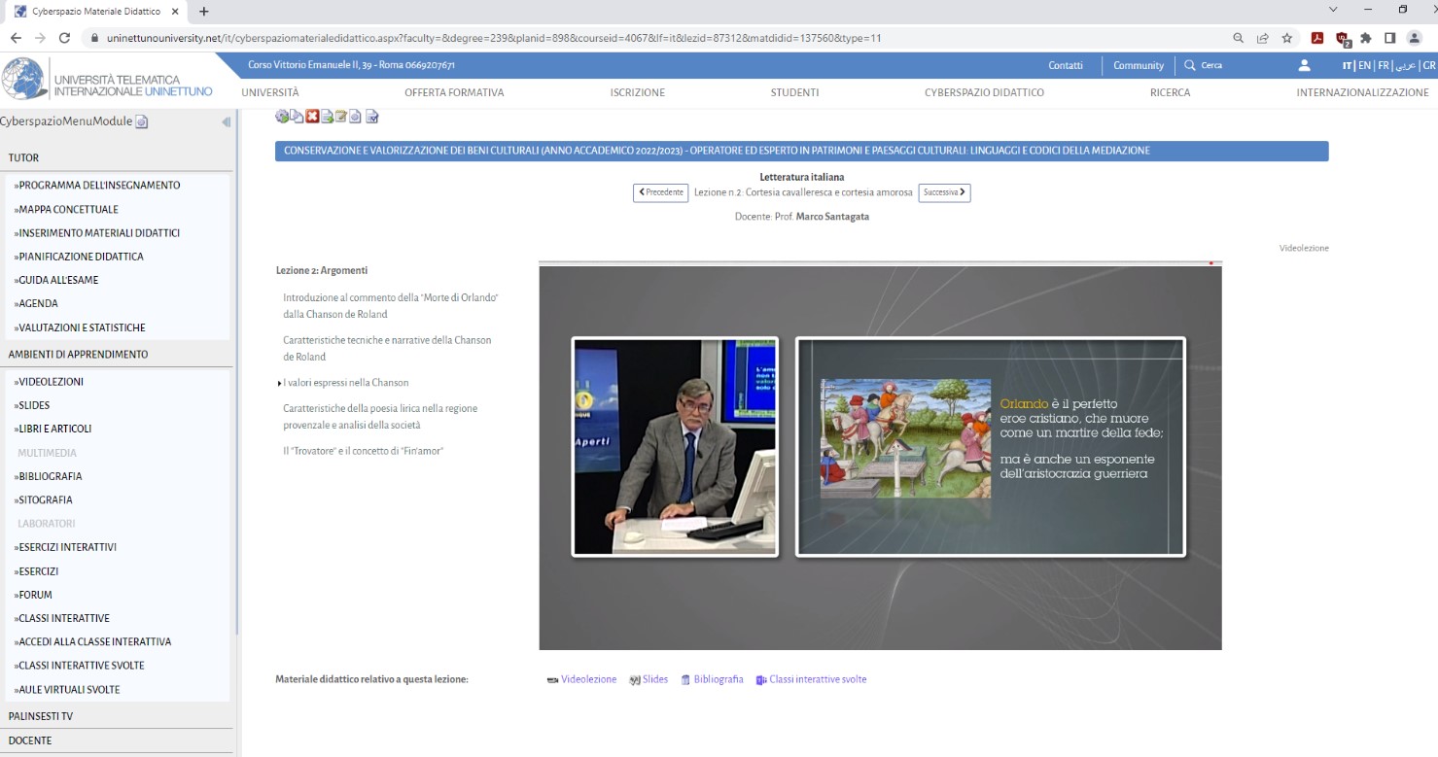Go to the Precedente lesson
The width and height of the screenshot is (1438, 757).
[660, 192]
